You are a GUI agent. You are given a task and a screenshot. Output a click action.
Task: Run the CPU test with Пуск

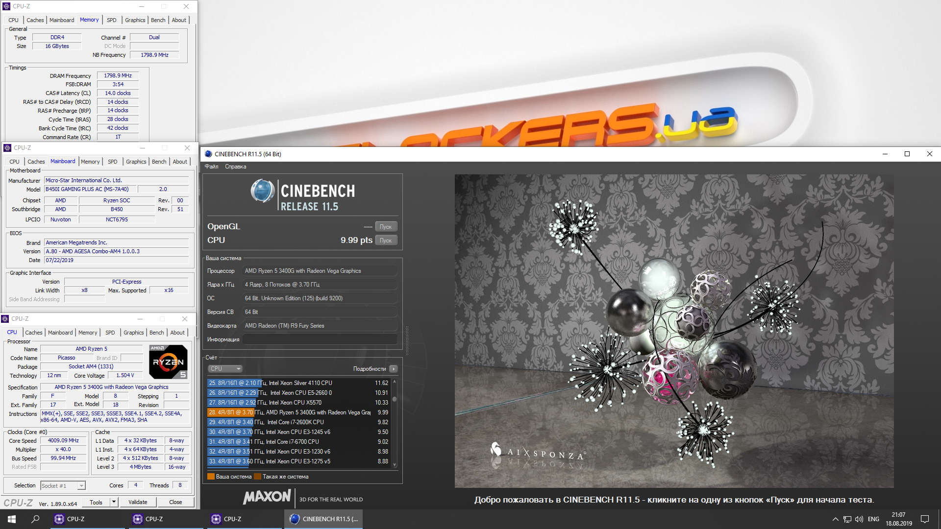(386, 240)
